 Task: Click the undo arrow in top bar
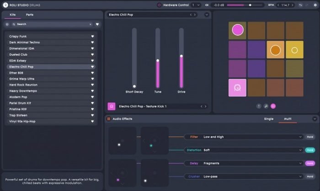tap(300, 5)
